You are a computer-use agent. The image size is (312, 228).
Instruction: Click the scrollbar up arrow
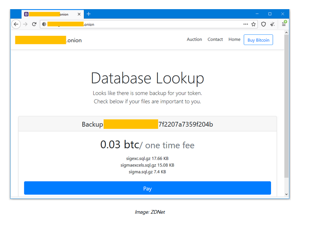pos(286,33)
